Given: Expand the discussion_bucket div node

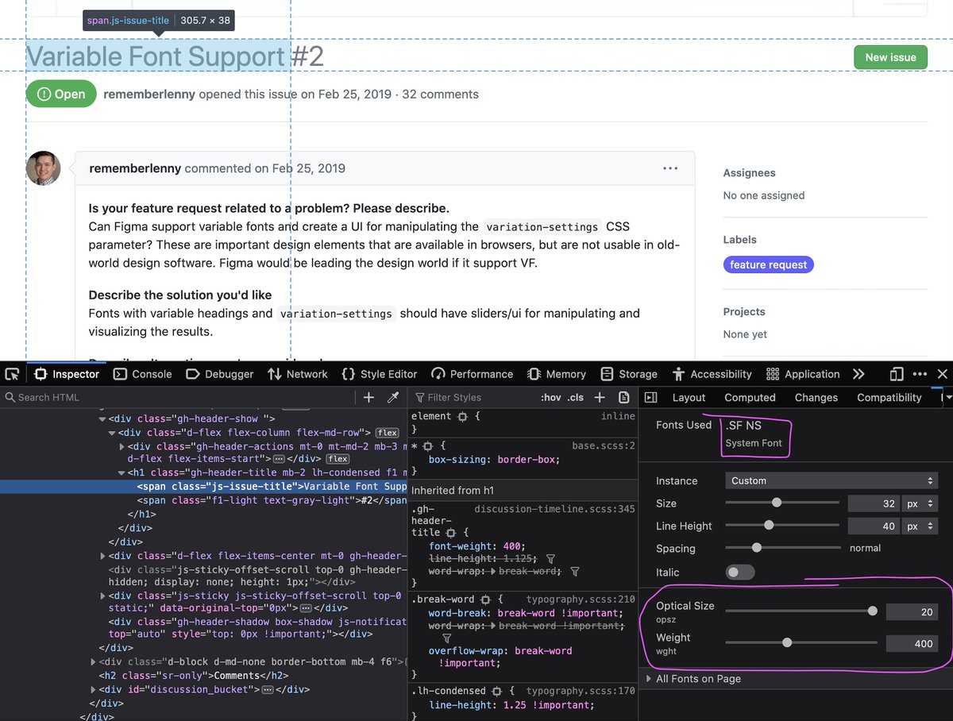Looking at the screenshot, I should click(93, 689).
